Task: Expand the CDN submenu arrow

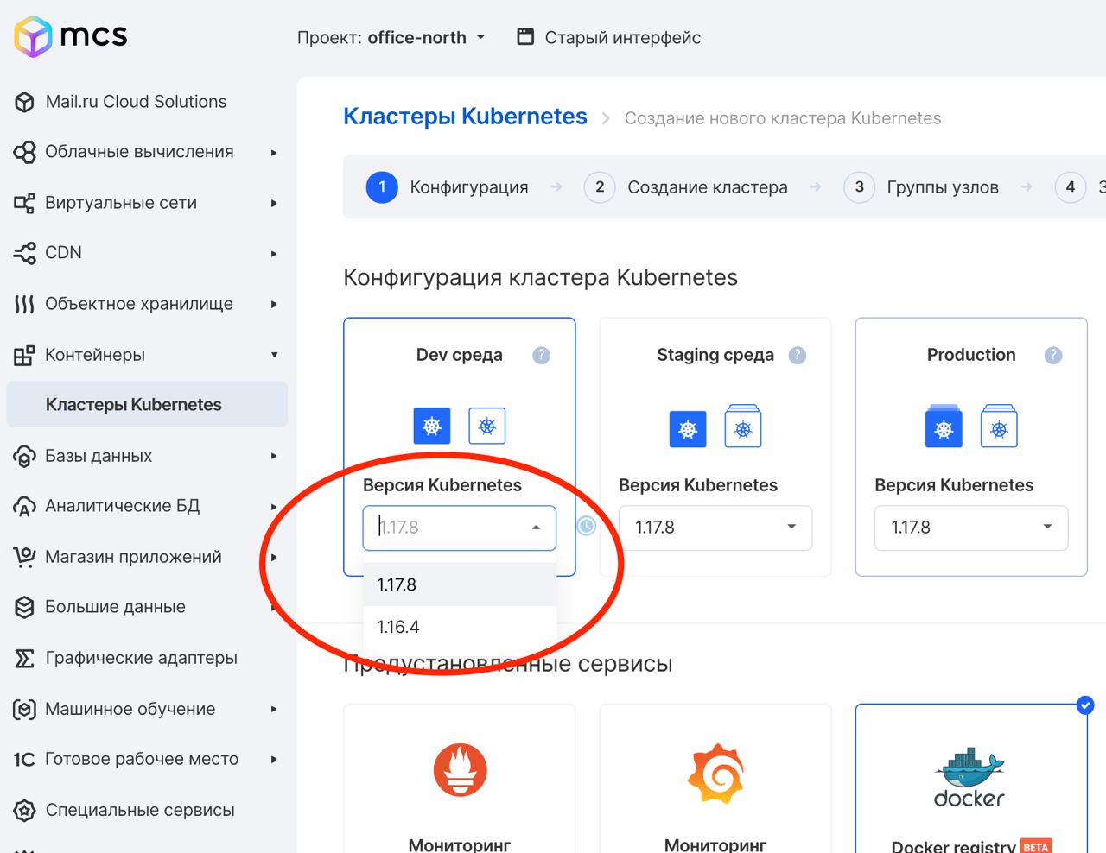Action: coord(274,254)
